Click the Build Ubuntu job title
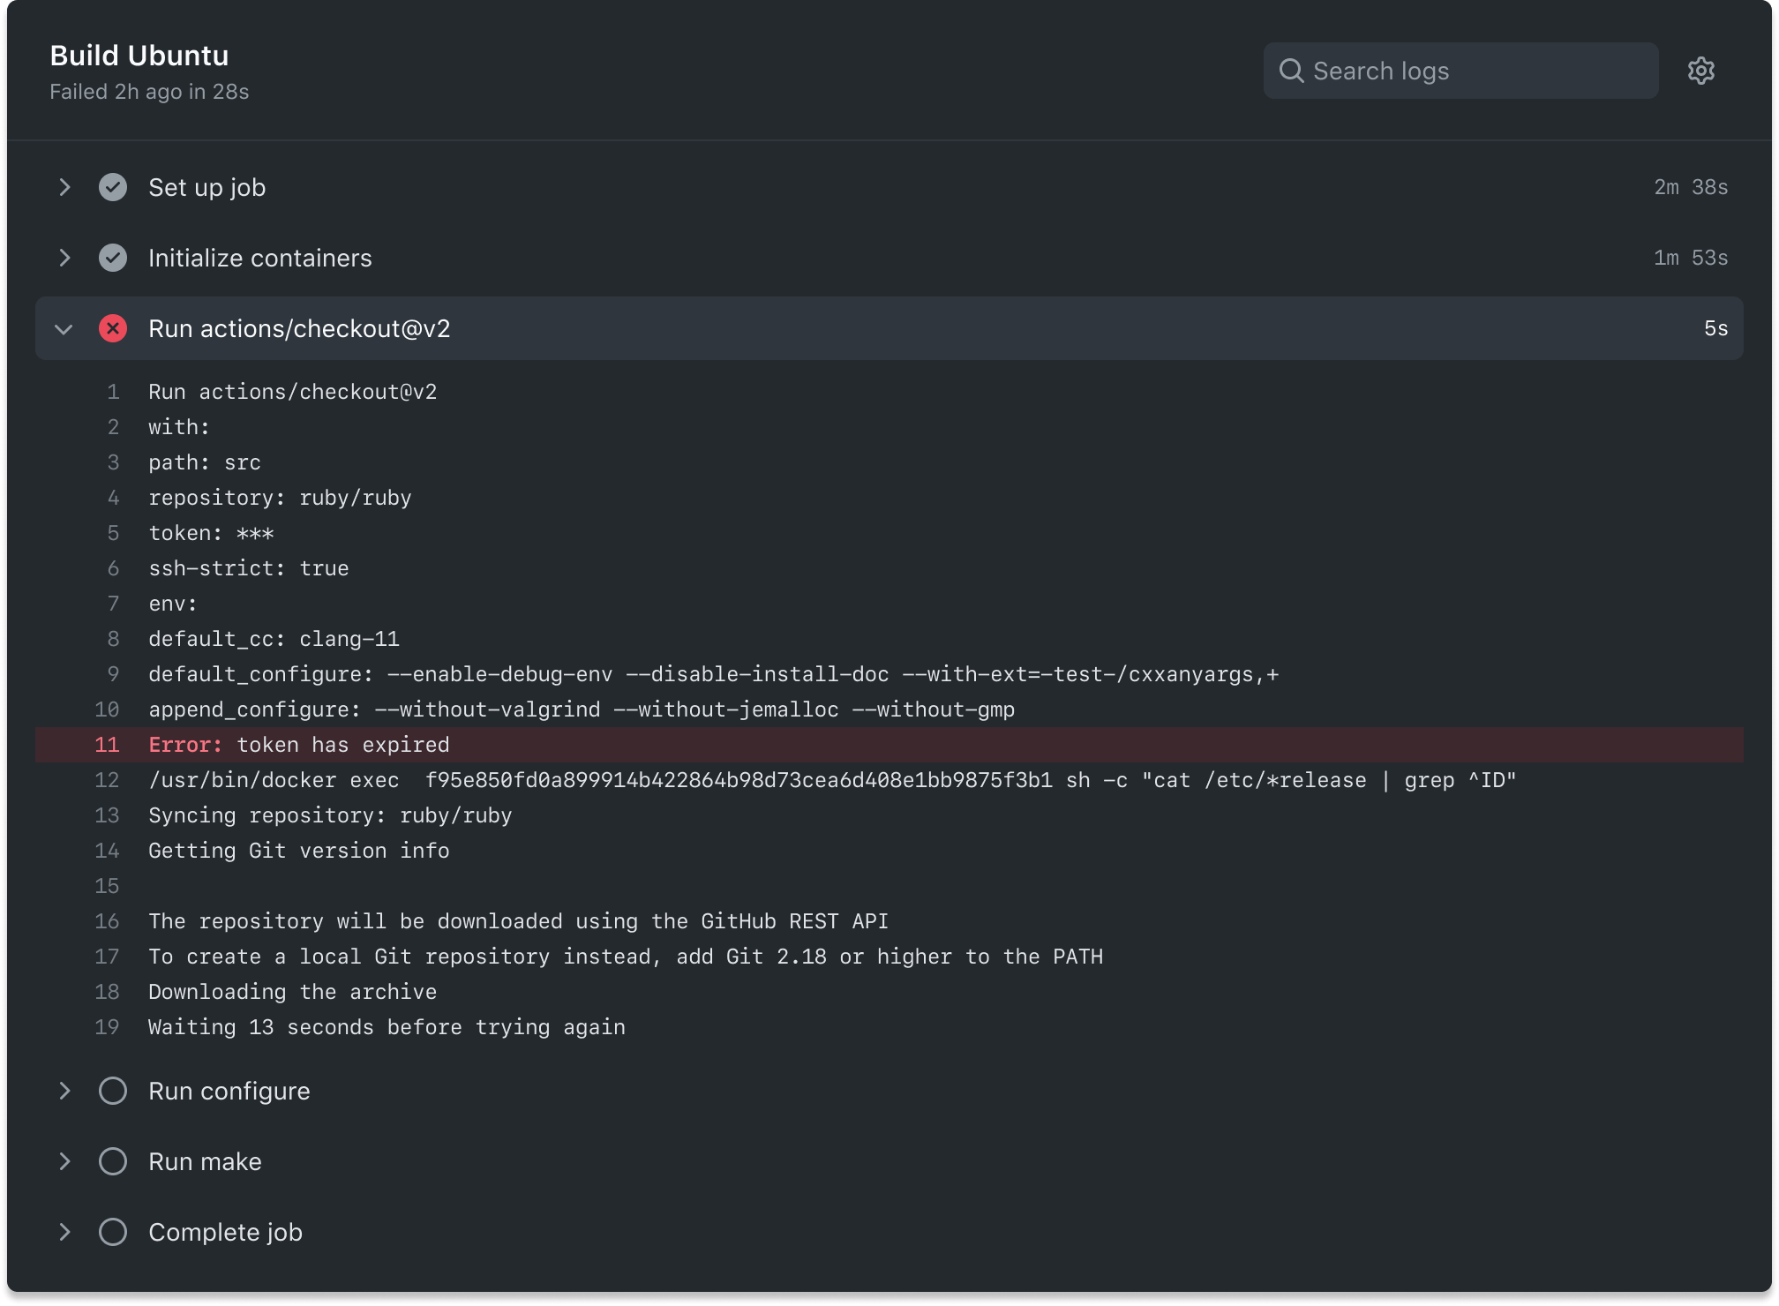The height and width of the screenshot is (1306, 1779). [139, 56]
